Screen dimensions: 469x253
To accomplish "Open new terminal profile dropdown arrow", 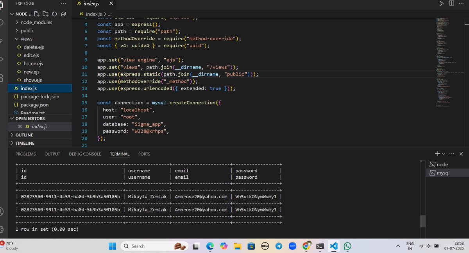I will pos(443,154).
